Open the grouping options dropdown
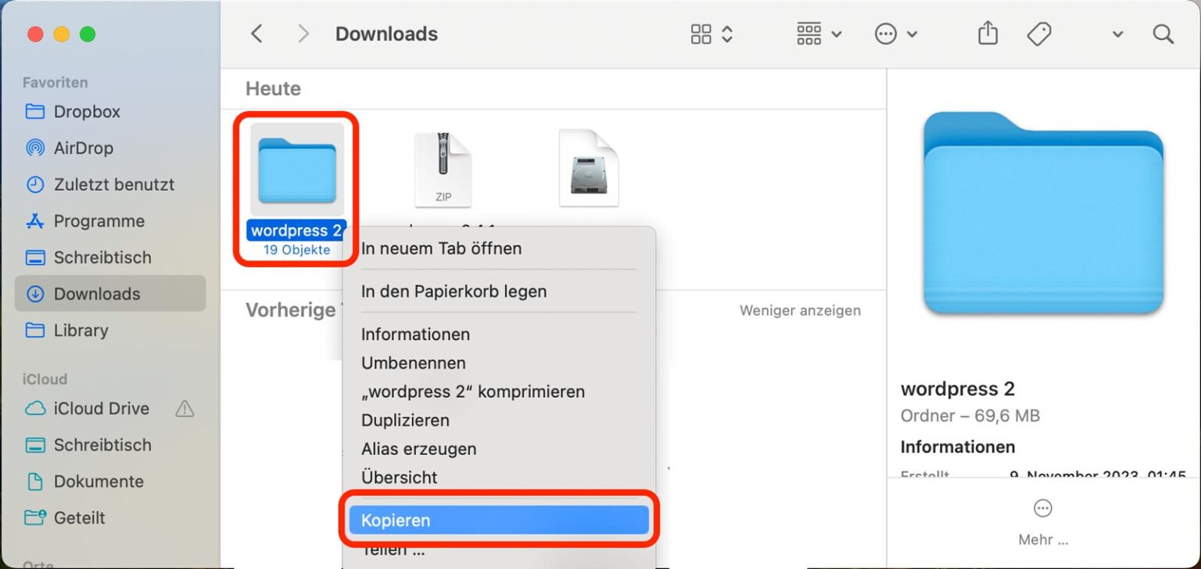This screenshot has height=569, width=1201. click(819, 34)
